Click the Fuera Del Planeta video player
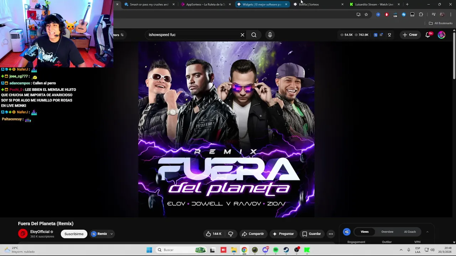The width and height of the screenshot is (456, 256). 226,129
